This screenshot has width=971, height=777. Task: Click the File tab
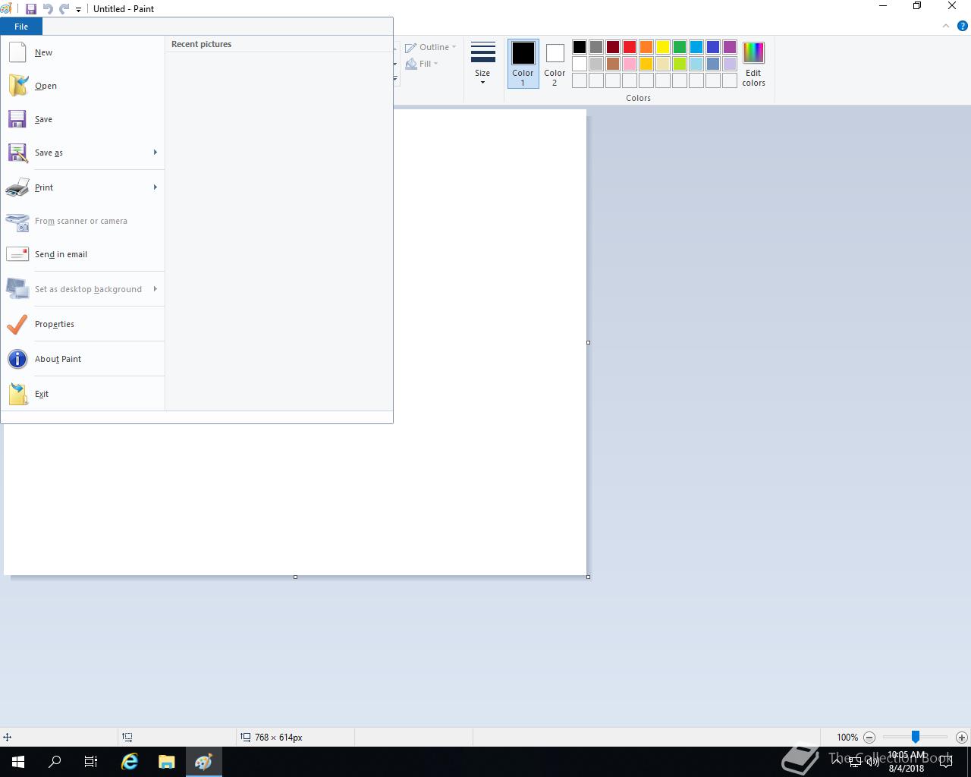[x=21, y=27]
